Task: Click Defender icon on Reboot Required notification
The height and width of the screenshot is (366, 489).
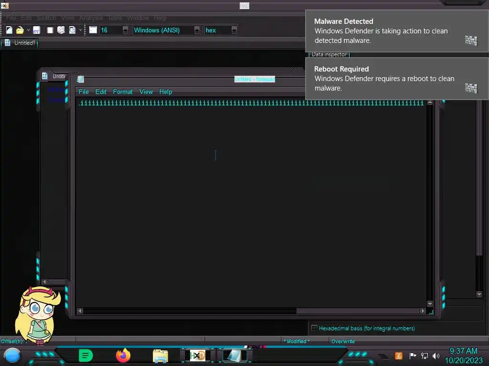Action: (x=471, y=88)
